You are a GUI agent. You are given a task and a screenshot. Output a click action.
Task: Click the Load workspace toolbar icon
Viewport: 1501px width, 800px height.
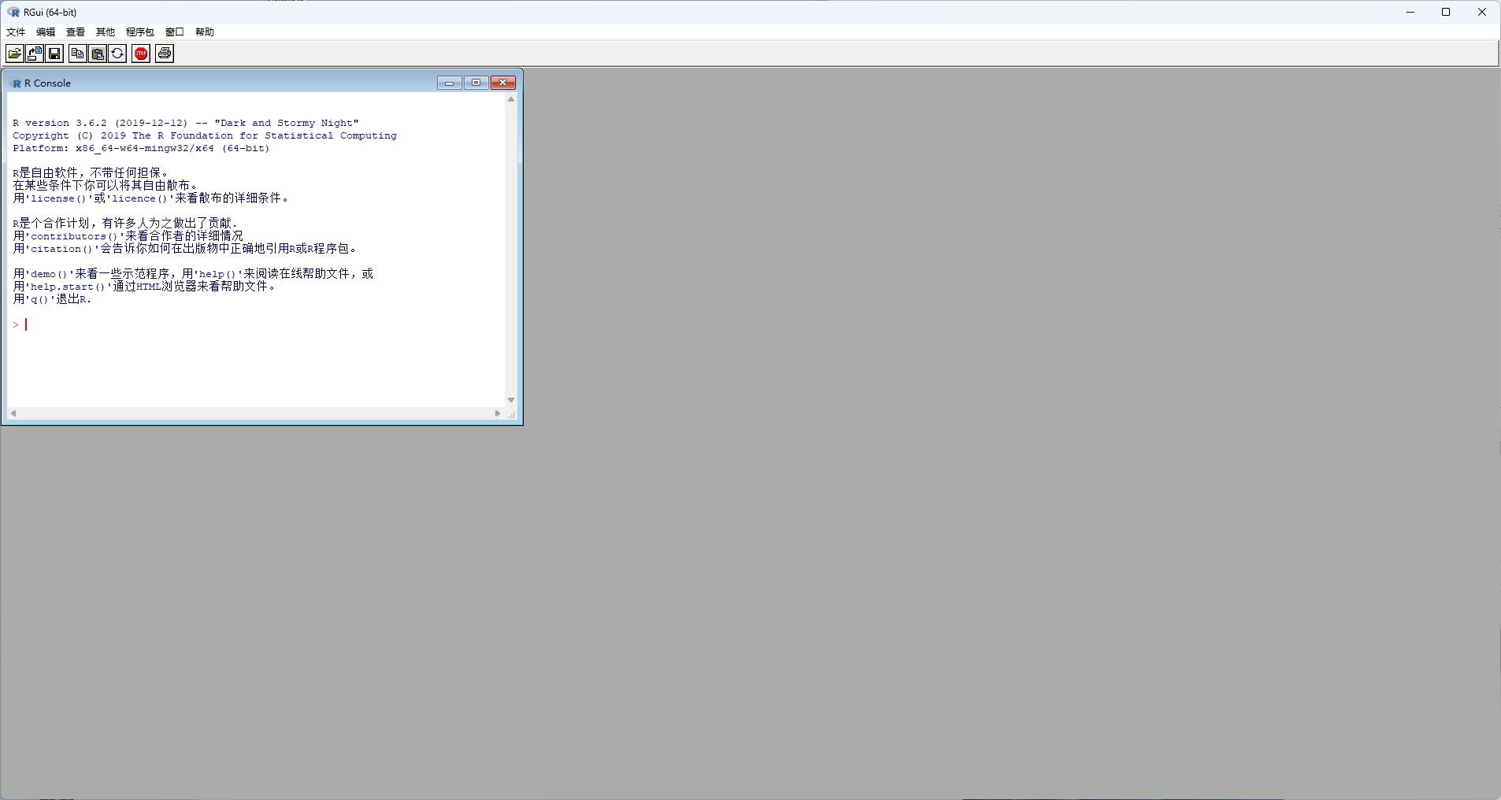(35, 54)
